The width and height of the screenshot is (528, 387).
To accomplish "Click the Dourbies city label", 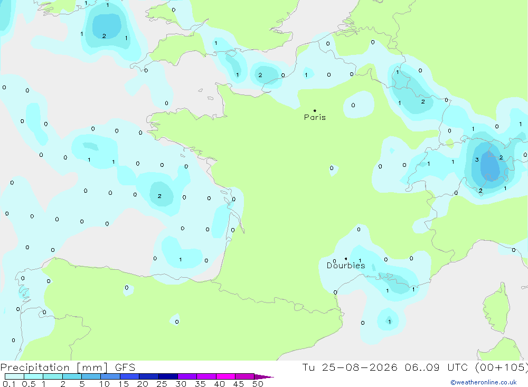I will point(346,266).
